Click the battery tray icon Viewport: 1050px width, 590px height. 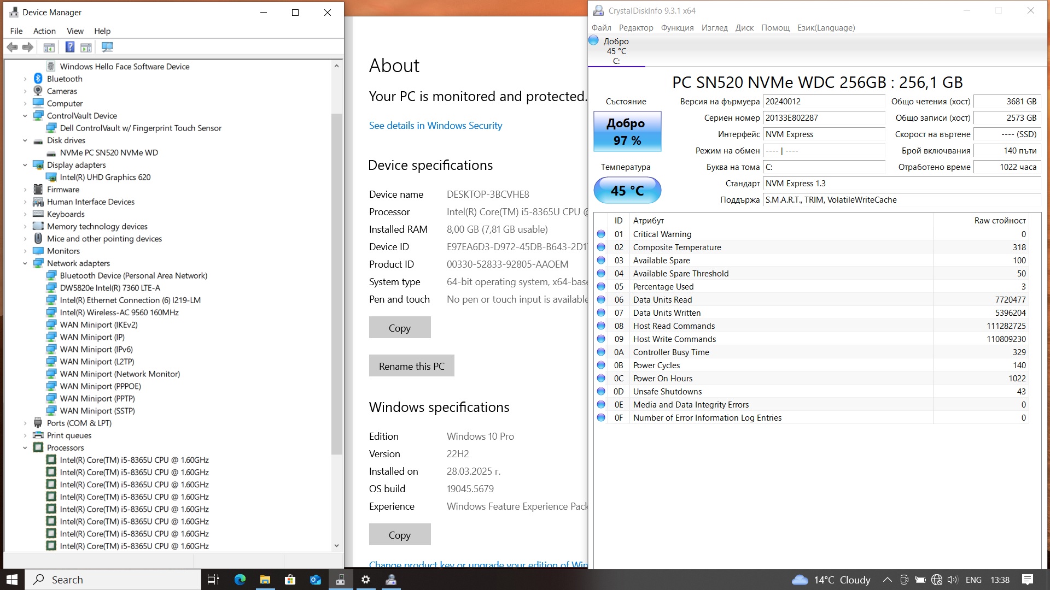point(920,580)
